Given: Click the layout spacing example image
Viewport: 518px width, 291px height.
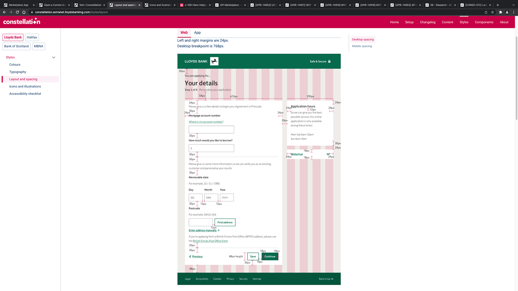Looking at the screenshot, I should point(259,169).
